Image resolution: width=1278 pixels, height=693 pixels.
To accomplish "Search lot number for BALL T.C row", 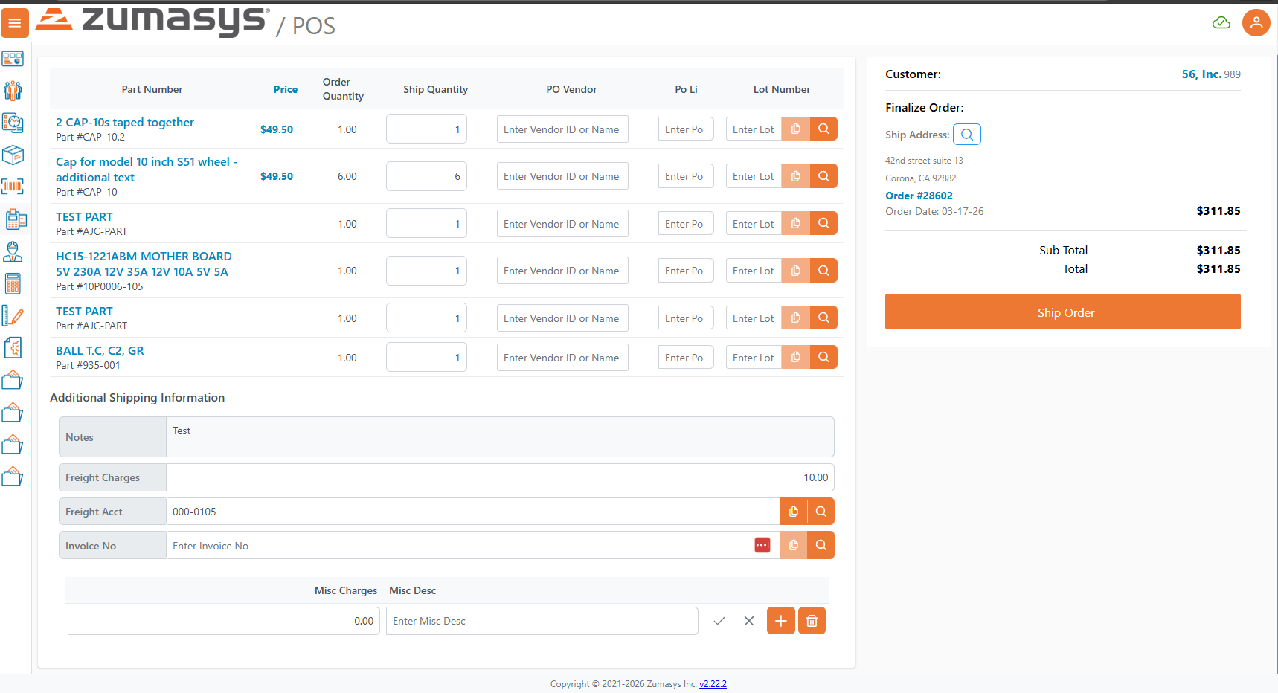I will point(823,358).
